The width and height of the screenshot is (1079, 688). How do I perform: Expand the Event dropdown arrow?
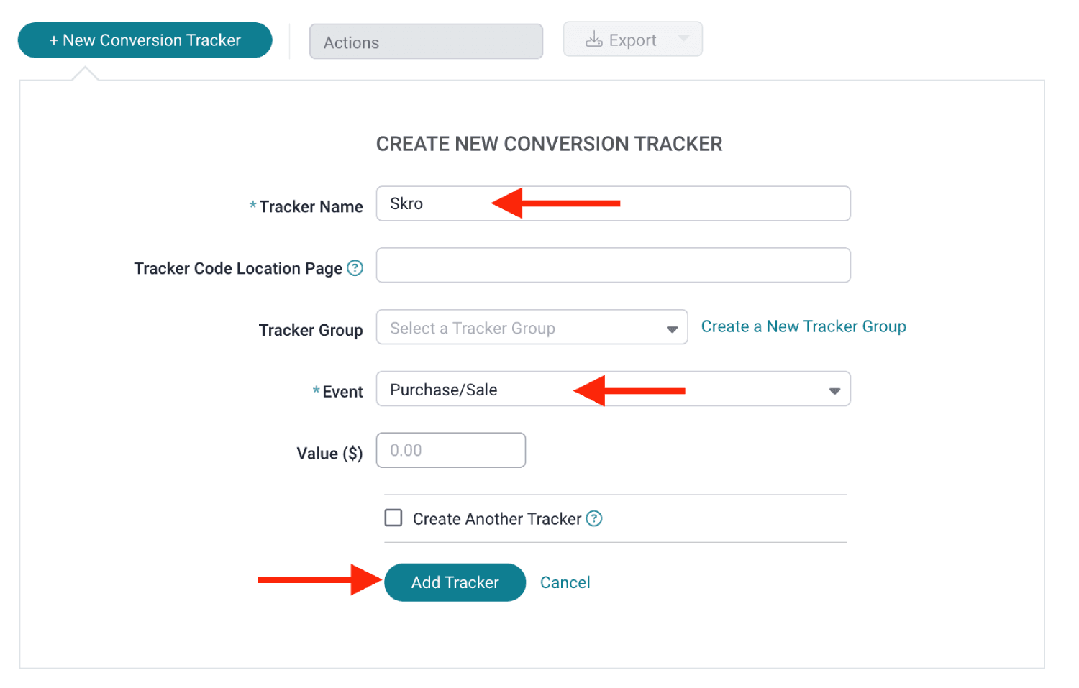click(x=834, y=391)
